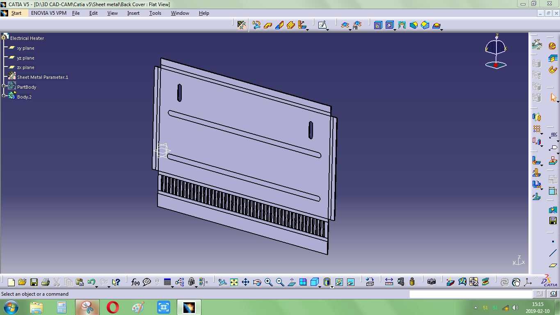Select the xy plane tree item
Screen dimensions: 560x315
[26, 48]
